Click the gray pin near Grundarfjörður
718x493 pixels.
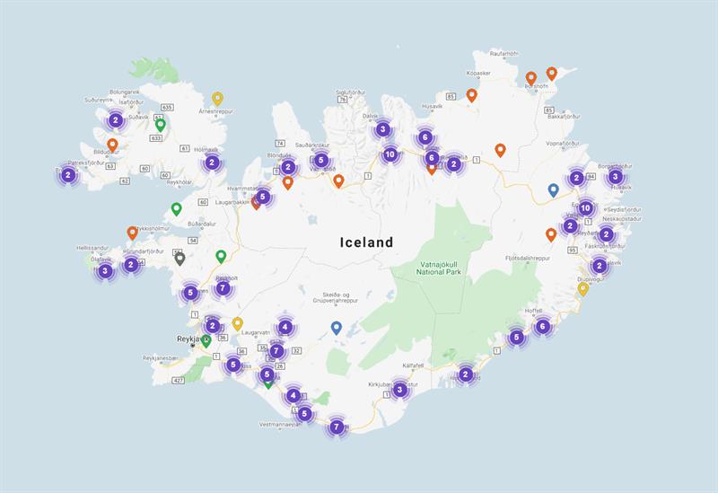pos(180,259)
